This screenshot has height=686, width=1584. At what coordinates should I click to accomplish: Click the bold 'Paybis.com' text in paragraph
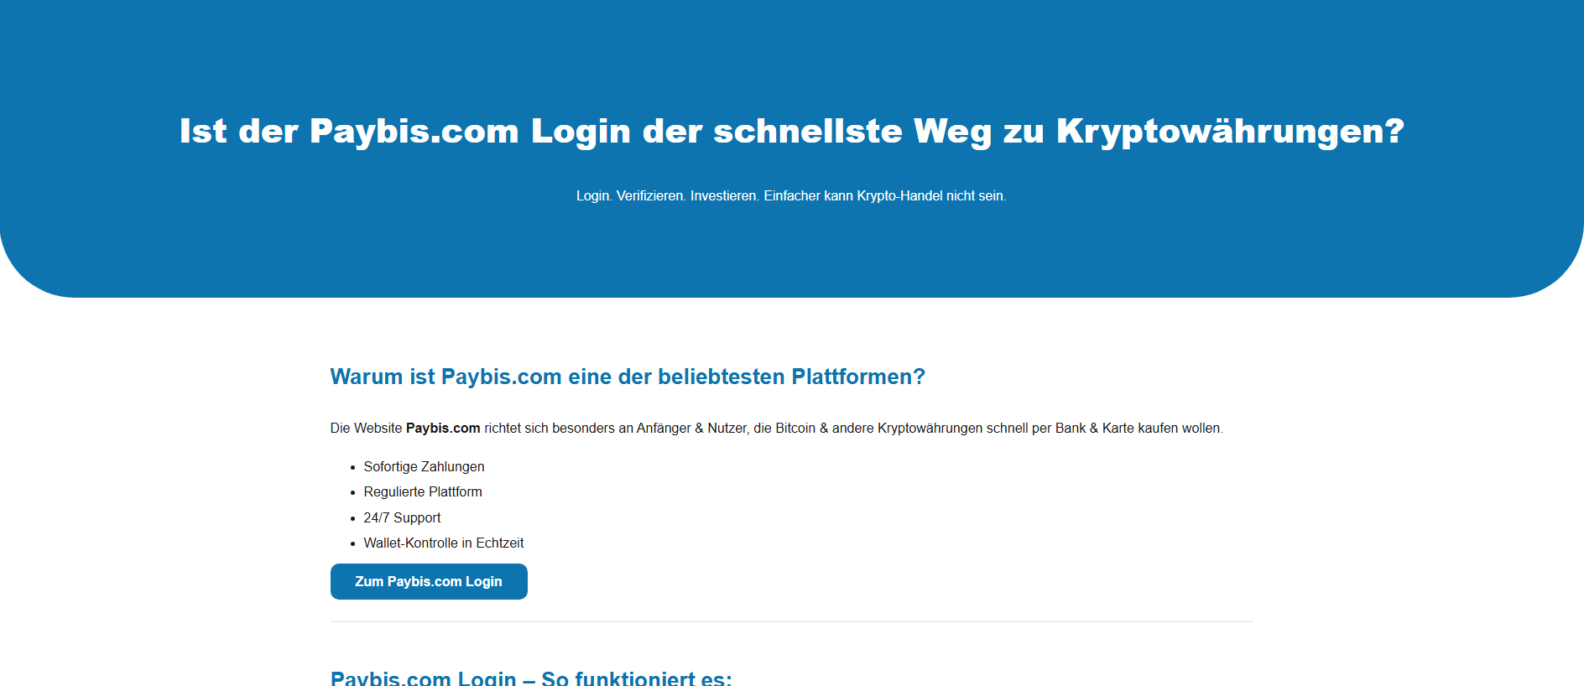443,428
